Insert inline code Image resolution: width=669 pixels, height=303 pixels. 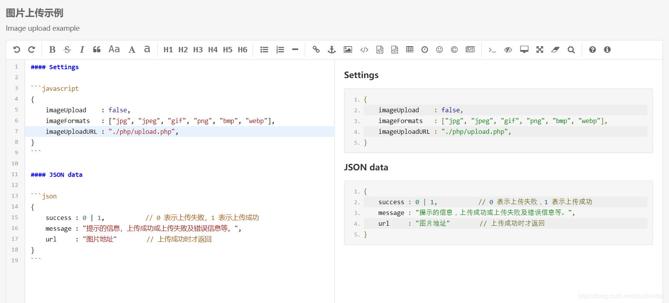364,50
